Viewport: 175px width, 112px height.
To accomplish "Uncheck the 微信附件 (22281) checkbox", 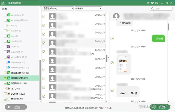I will tap(5, 83).
